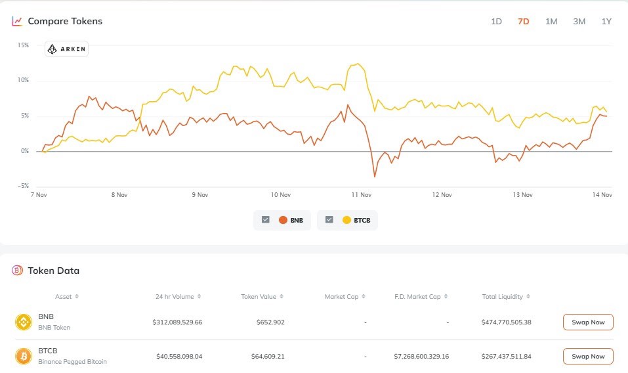Click the BNB asset name in the table

click(x=46, y=317)
